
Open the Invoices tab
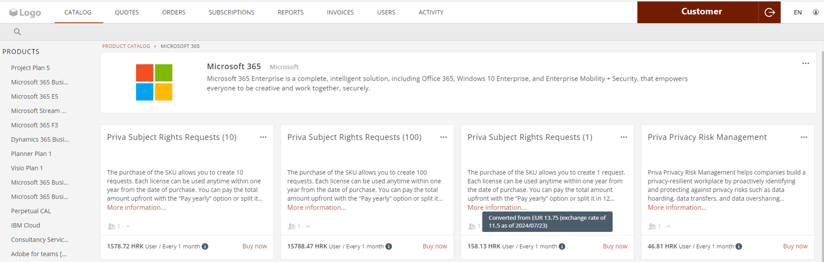point(340,12)
